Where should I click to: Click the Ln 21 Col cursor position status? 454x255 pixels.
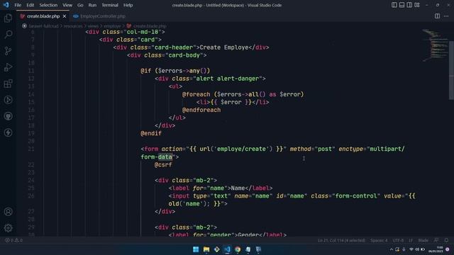pos(341,240)
